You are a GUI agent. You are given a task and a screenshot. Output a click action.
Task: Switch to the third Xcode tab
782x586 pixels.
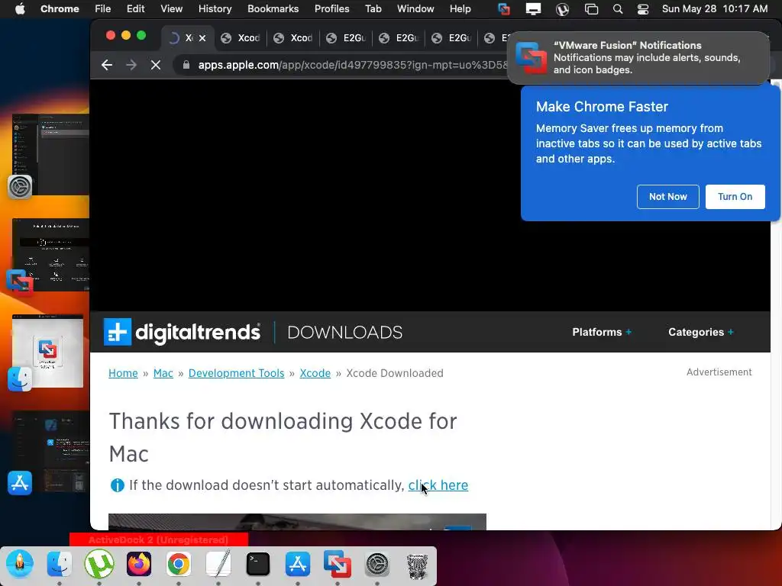coord(293,38)
